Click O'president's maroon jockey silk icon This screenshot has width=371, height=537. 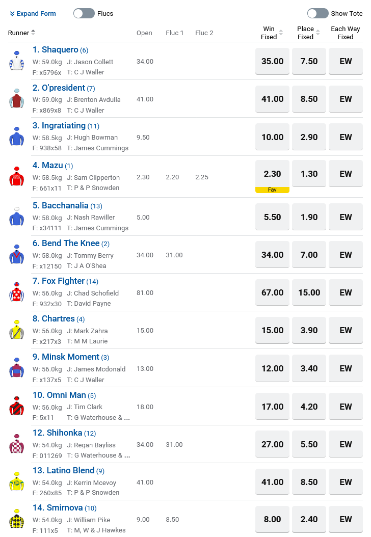tap(17, 99)
